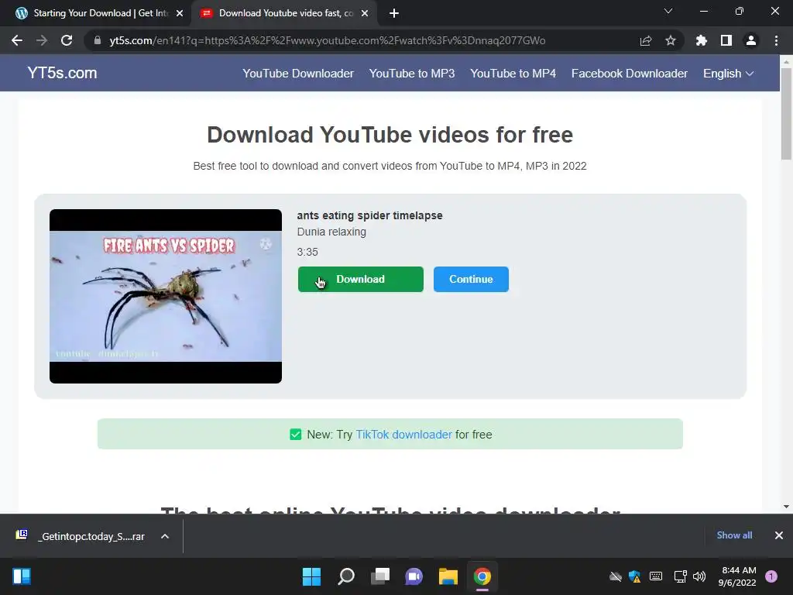This screenshot has height=595, width=793.
Task: Switch to Download Youtube video fast tab
Action: (x=283, y=13)
